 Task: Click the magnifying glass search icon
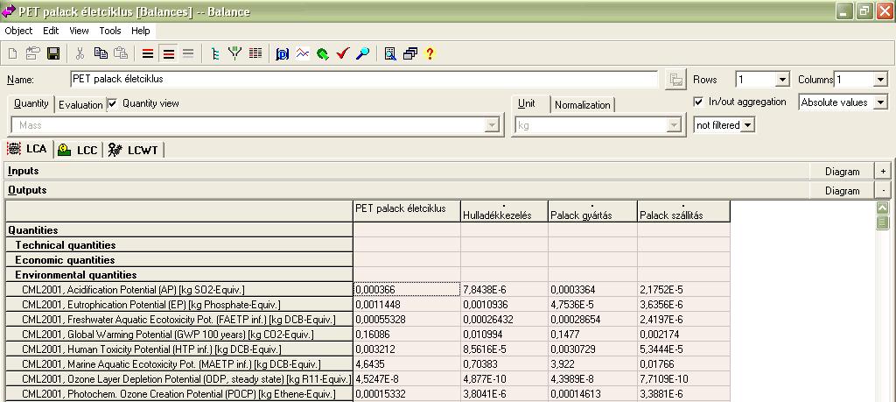pyautogui.click(x=362, y=53)
